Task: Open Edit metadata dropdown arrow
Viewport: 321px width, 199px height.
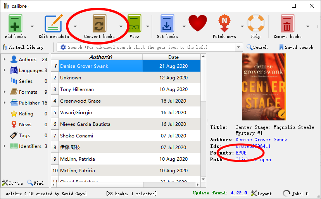Action: [x=75, y=26]
